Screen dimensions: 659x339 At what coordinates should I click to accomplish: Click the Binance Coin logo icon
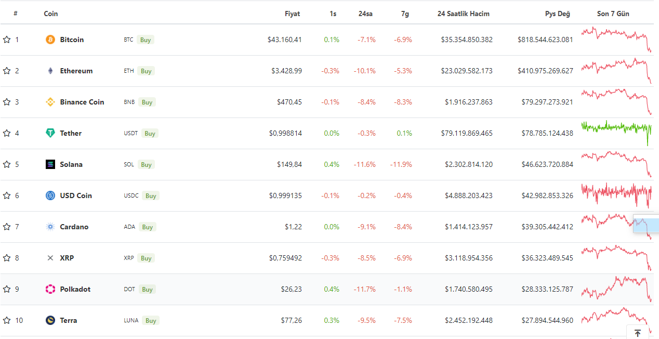50,102
